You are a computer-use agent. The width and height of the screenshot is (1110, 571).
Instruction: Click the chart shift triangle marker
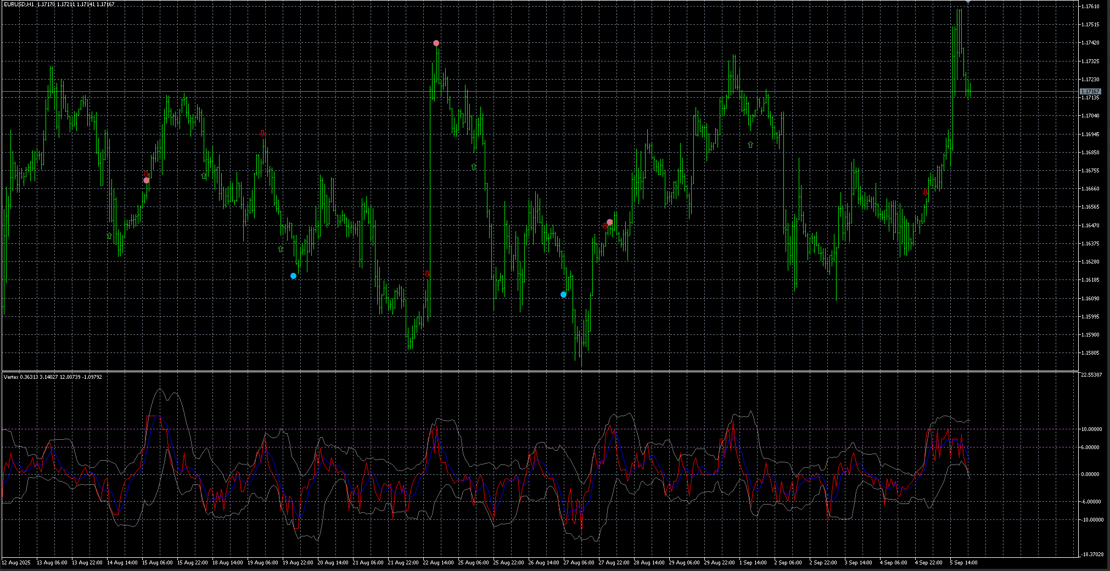[x=968, y=2]
